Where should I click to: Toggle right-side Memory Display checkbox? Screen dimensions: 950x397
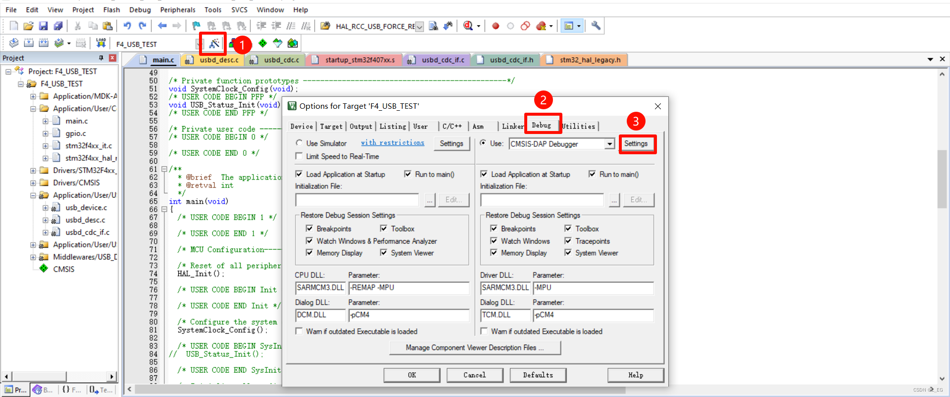tap(494, 253)
